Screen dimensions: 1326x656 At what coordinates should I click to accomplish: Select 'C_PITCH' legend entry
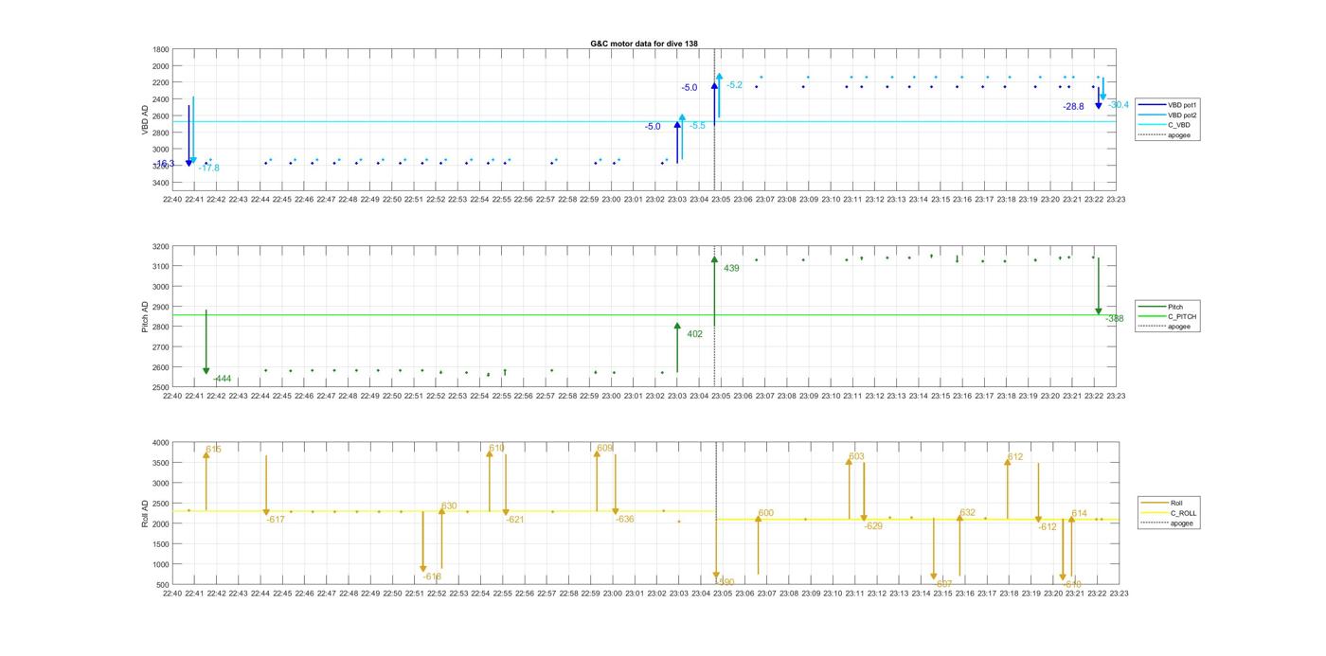tap(1168, 317)
